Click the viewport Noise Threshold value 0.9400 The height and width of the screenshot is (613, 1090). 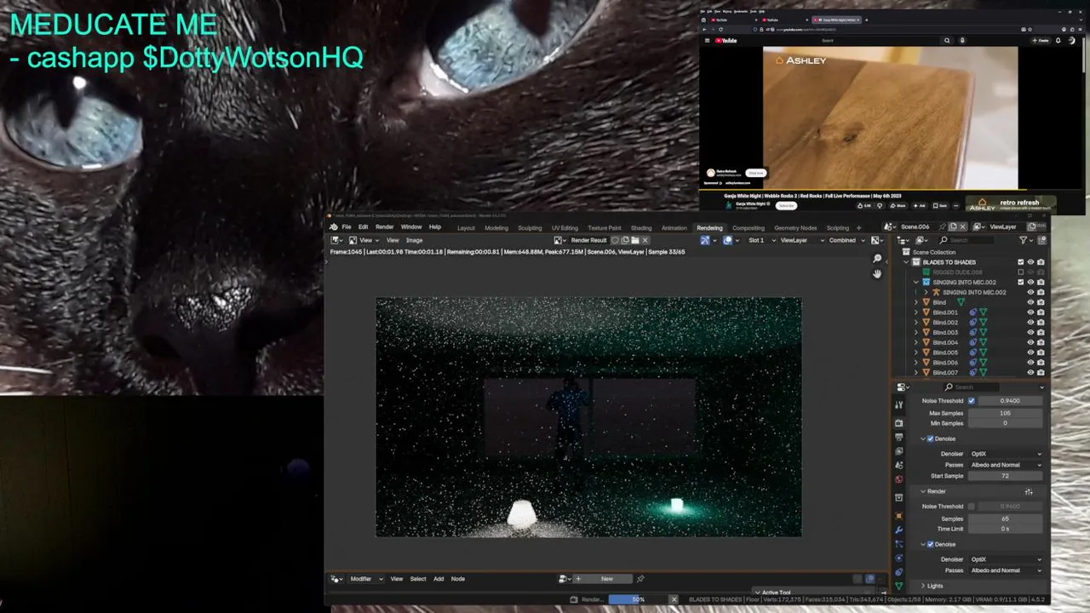click(x=1010, y=401)
